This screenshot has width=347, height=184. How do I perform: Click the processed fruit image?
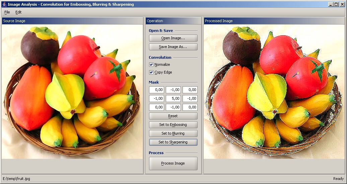click(274, 91)
